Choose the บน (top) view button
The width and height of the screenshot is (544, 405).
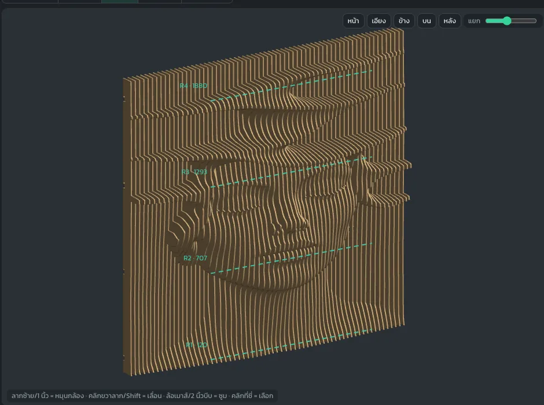tap(427, 21)
